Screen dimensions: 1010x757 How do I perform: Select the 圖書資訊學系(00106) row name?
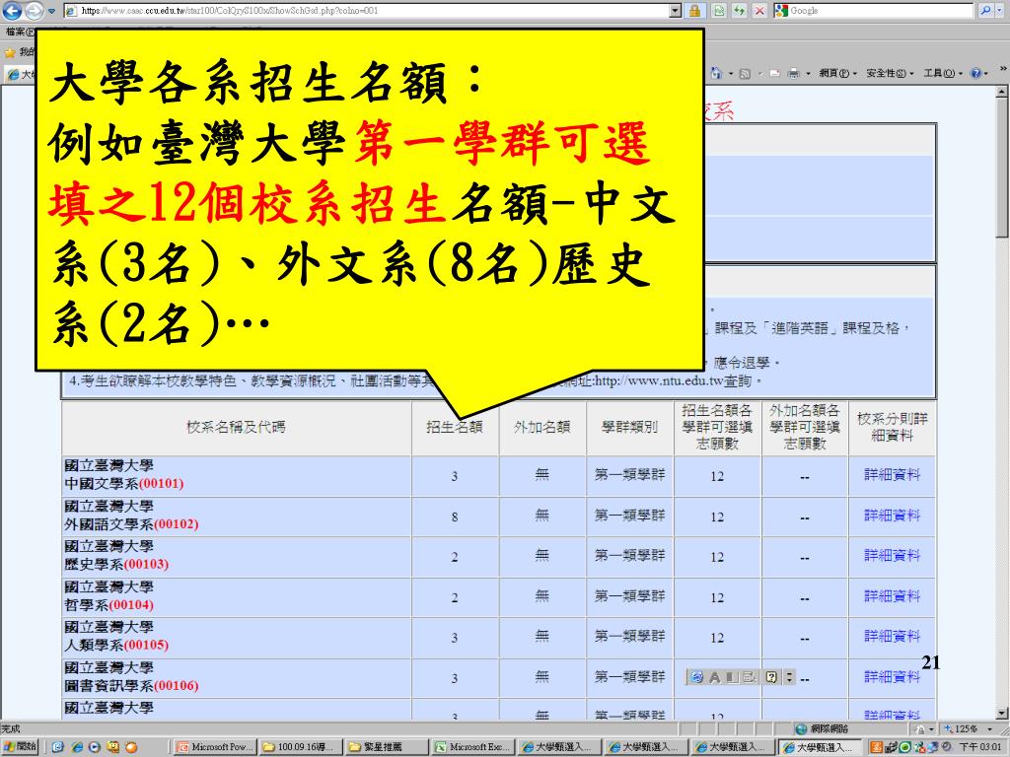[131, 686]
